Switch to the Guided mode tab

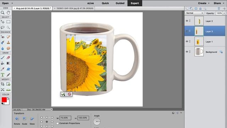coord(120,3)
